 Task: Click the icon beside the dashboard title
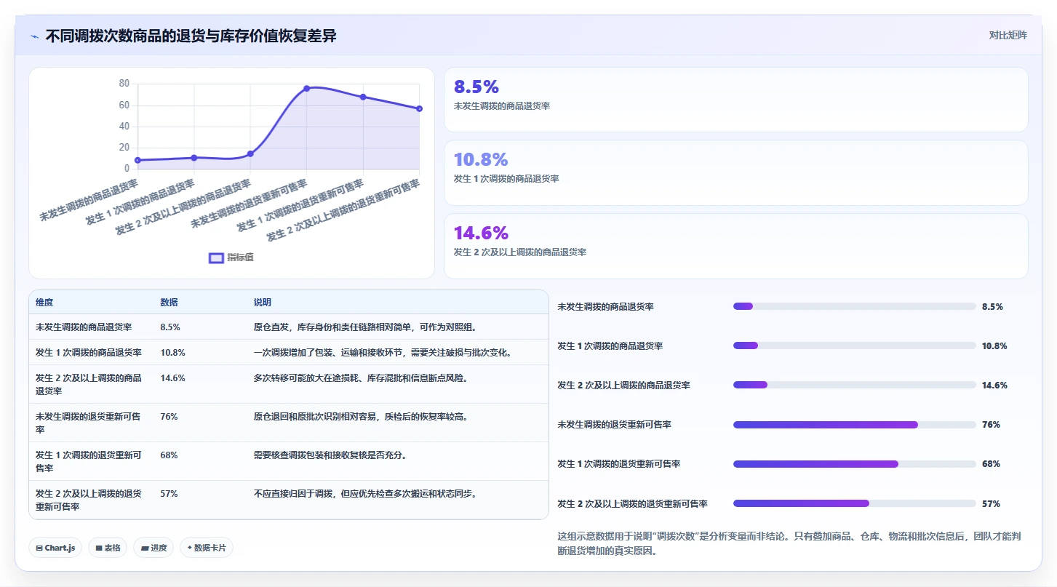35,36
